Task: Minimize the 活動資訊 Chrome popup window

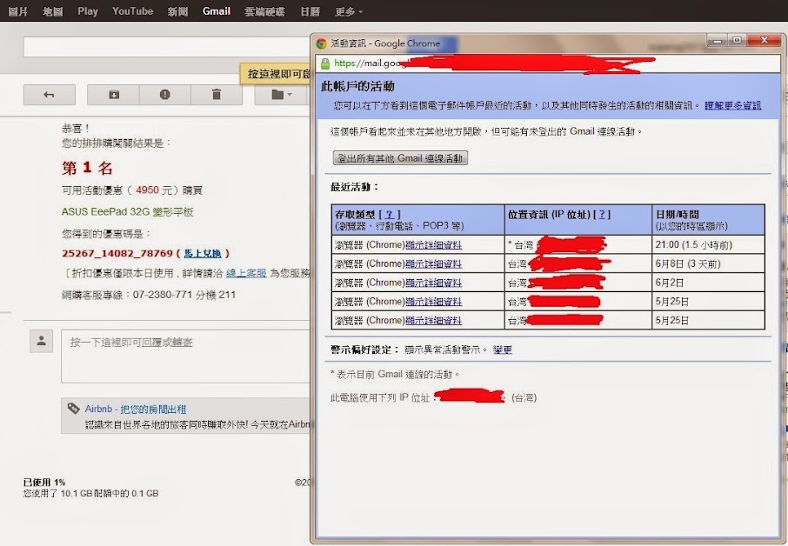Action: click(718, 41)
